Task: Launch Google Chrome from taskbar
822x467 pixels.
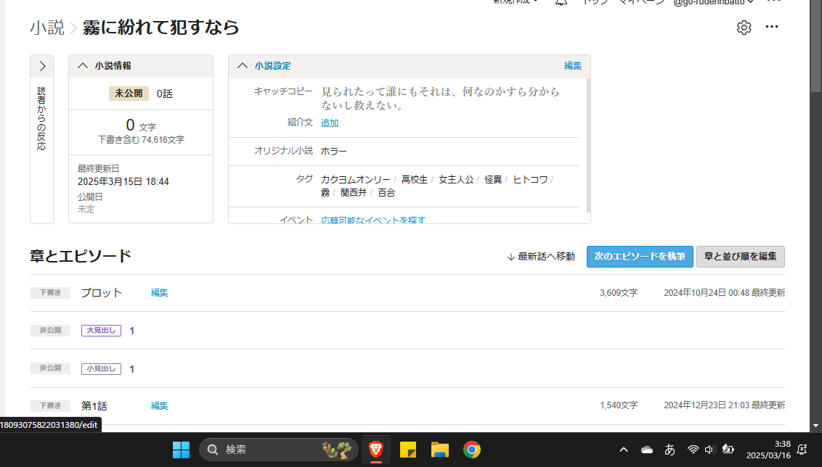Action: (472, 450)
